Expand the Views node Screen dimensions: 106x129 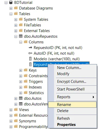tap(11, 110)
